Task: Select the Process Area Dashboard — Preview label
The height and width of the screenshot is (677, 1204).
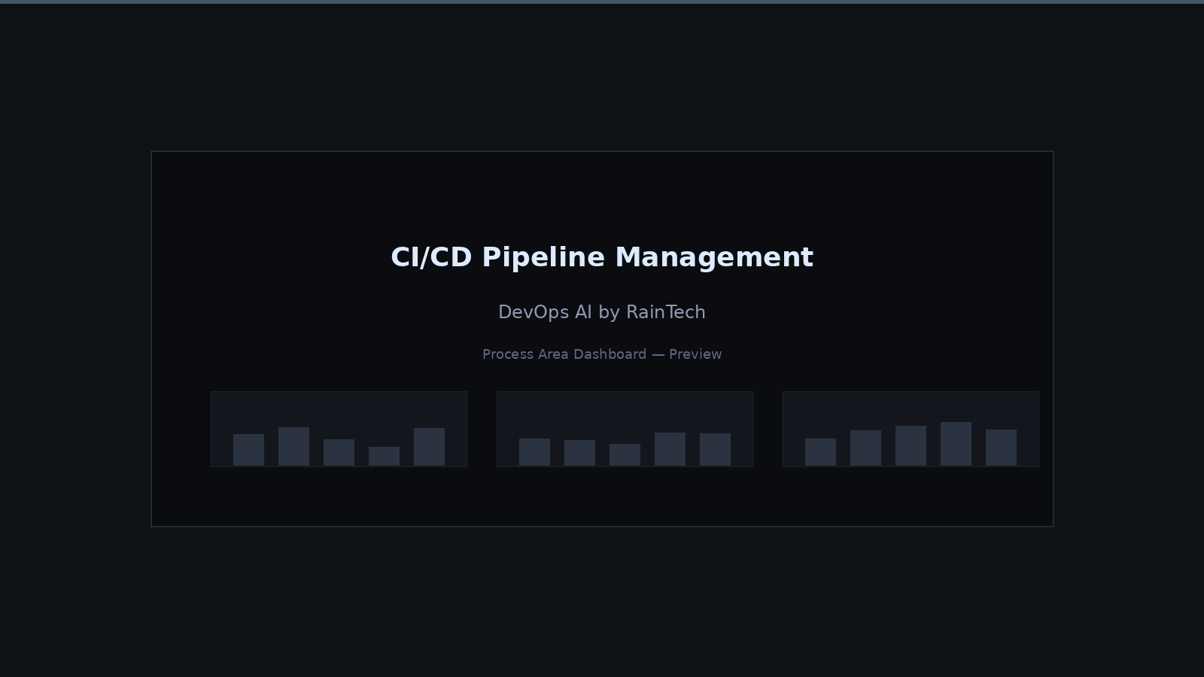Action: pos(602,354)
